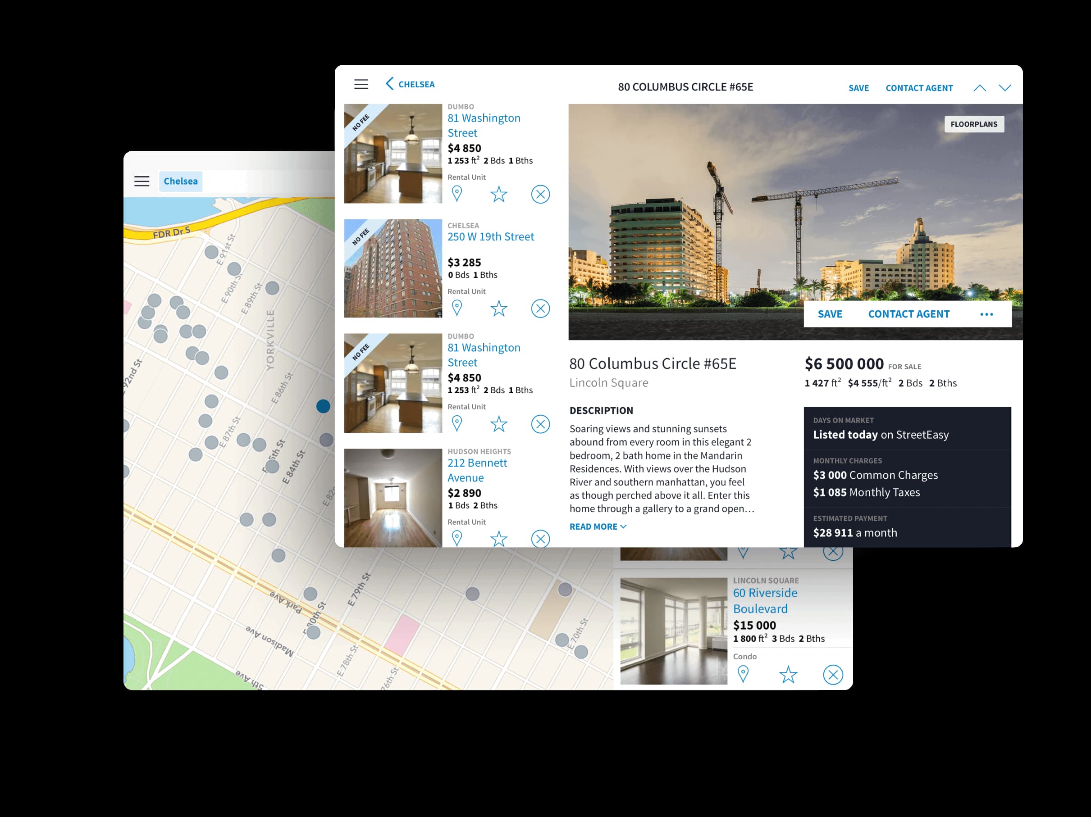The height and width of the screenshot is (817, 1091).
Task: Favorite the 60 Riverside Boulevard condo
Action: click(788, 675)
